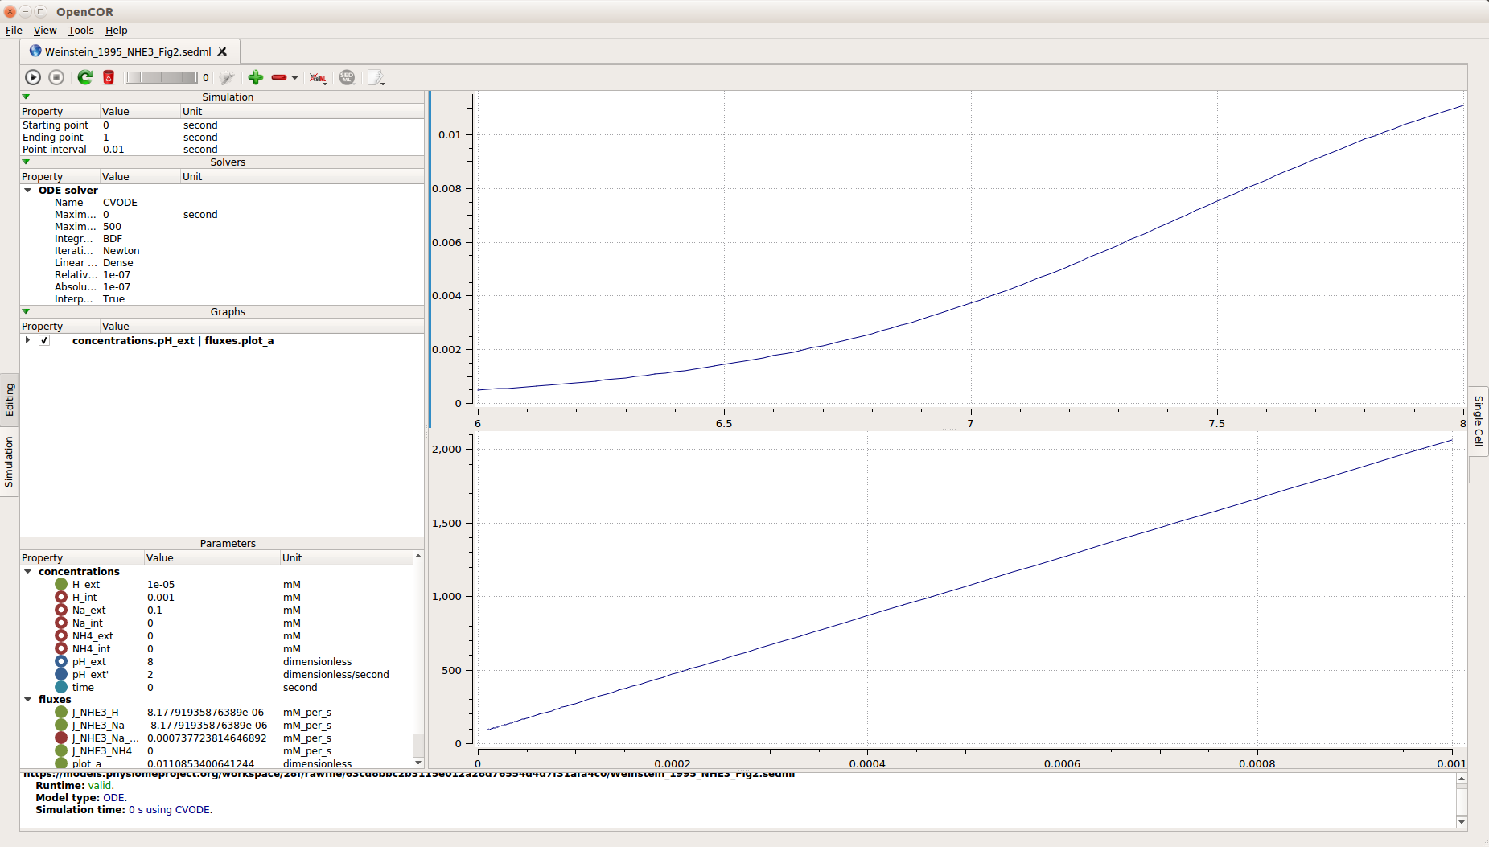Click the export simulation data page icon

pyautogui.click(x=376, y=77)
